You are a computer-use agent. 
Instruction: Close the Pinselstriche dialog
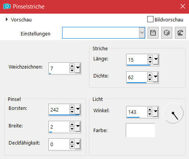pyautogui.click(x=183, y=6)
